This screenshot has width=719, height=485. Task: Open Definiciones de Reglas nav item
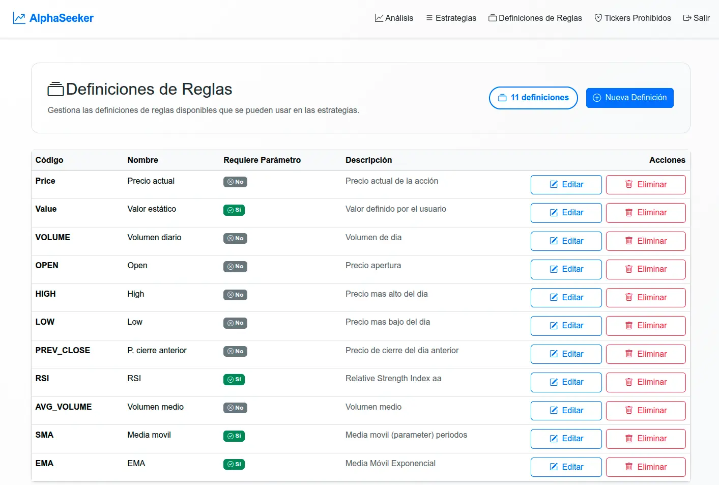pos(535,18)
